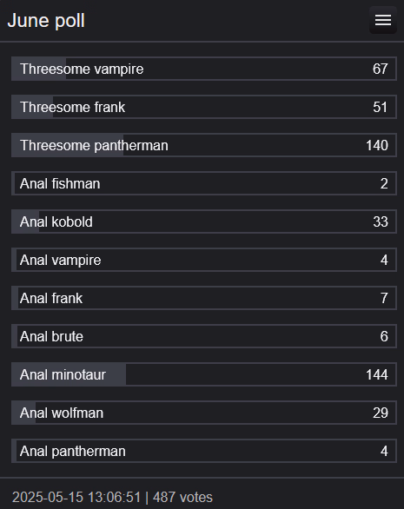Vote for the Anal frank option
404x509 pixels.
(204, 298)
